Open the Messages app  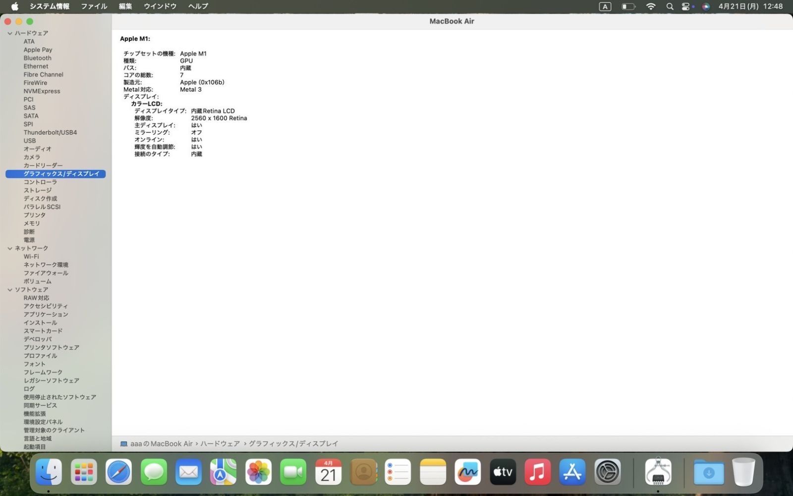(154, 472)
